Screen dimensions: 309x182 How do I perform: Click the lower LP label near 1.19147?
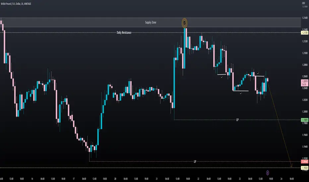tap(195, 161)
